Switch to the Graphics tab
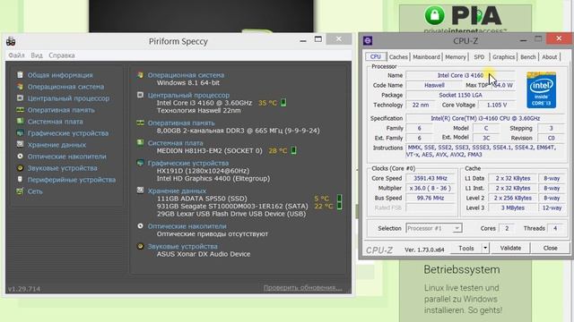 pos(503,57)
